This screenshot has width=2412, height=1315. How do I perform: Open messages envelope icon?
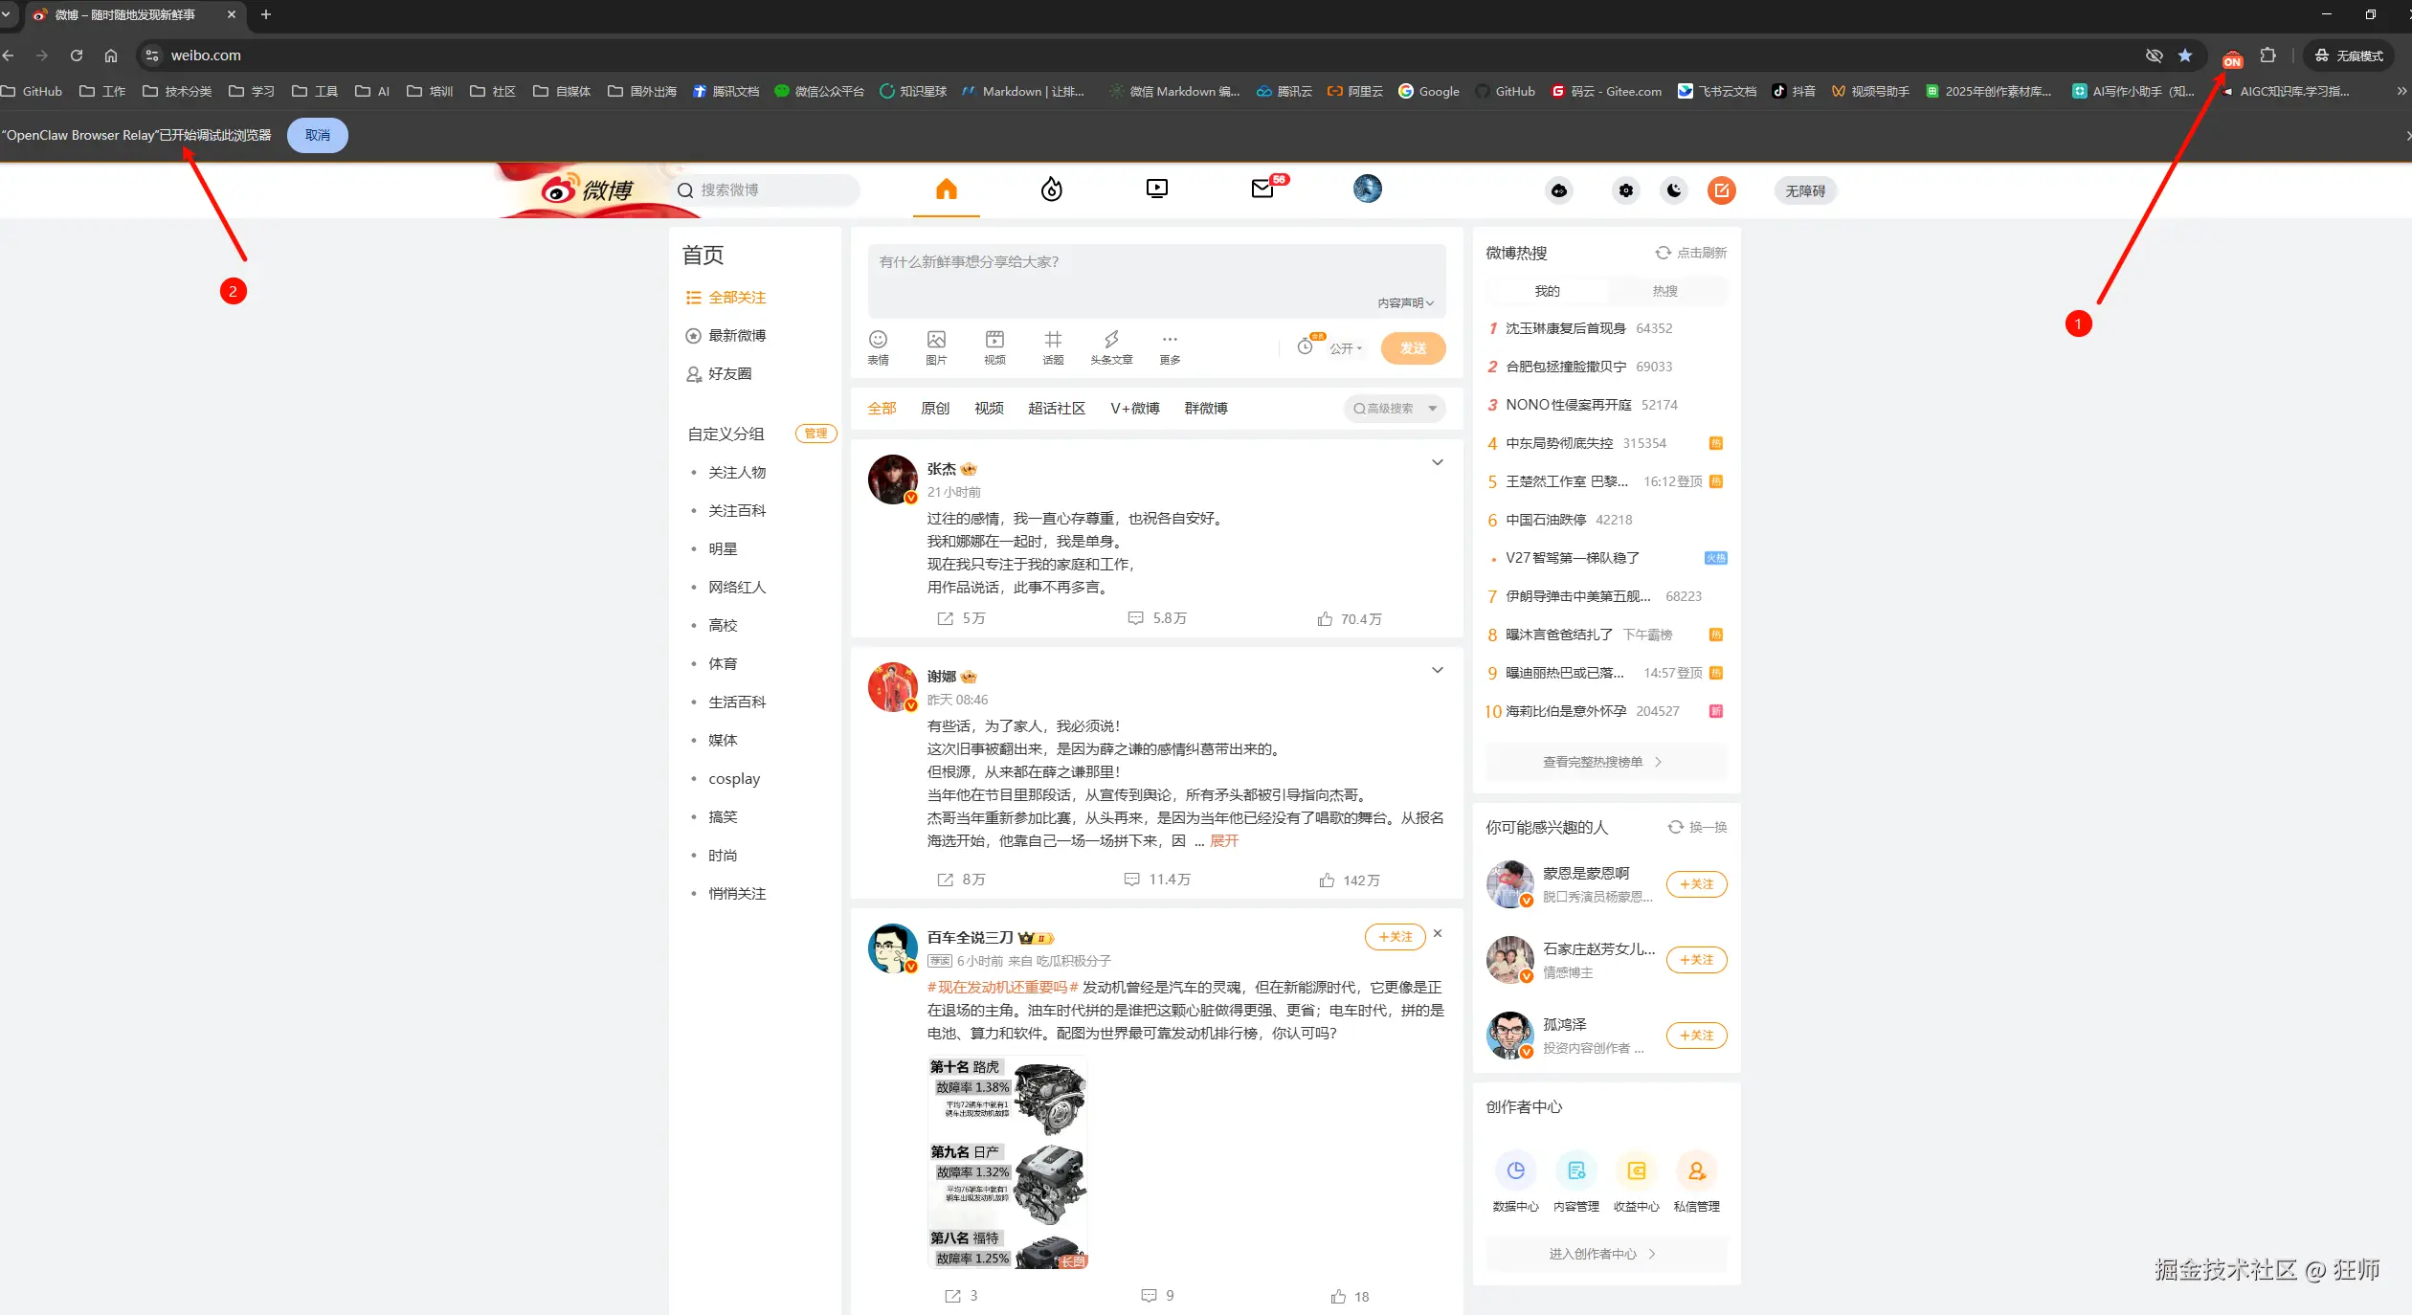pyautogui.click(x=1262, y=189)
